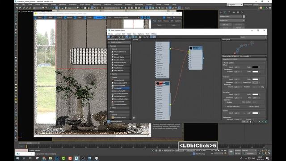Click the zoom magnifier in Slate navigation
The width and height of the screenshot is (286, 161).
pyautogui.click(x=253, y=122)
